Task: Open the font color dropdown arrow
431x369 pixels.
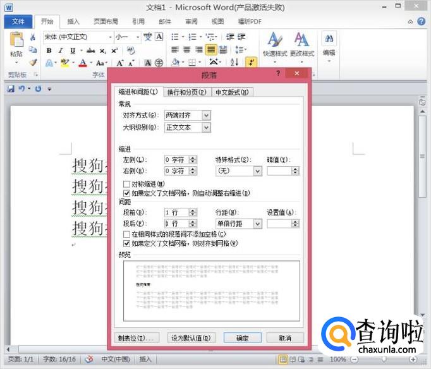Action: tap(91, 63)
